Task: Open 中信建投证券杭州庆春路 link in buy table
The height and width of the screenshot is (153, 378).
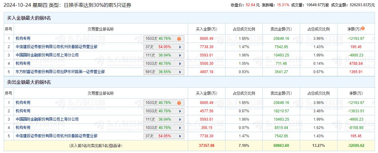Action: [56, 47]
